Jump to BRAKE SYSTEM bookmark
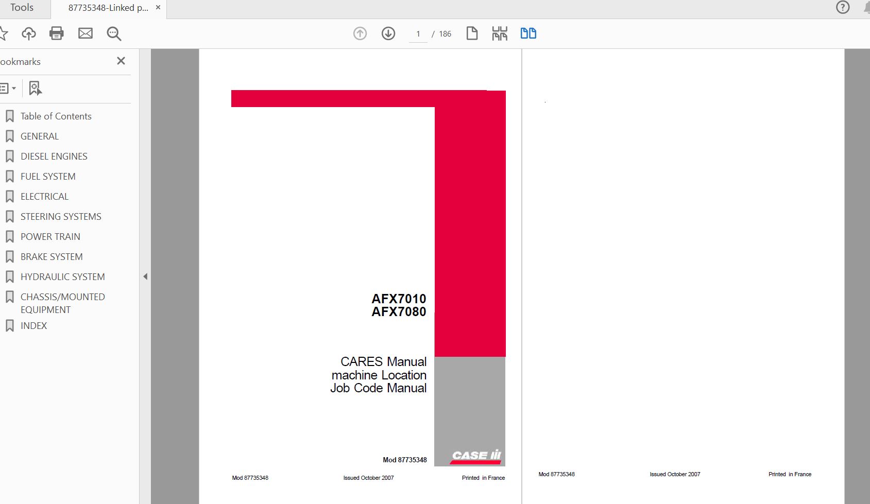The width and height of the screenshot is (870, 504). point(52,257)
